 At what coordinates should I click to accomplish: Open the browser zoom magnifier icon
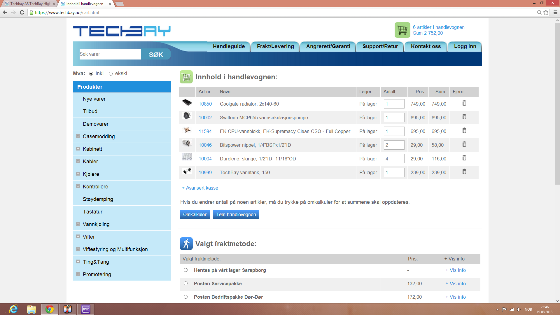point(539,12)
